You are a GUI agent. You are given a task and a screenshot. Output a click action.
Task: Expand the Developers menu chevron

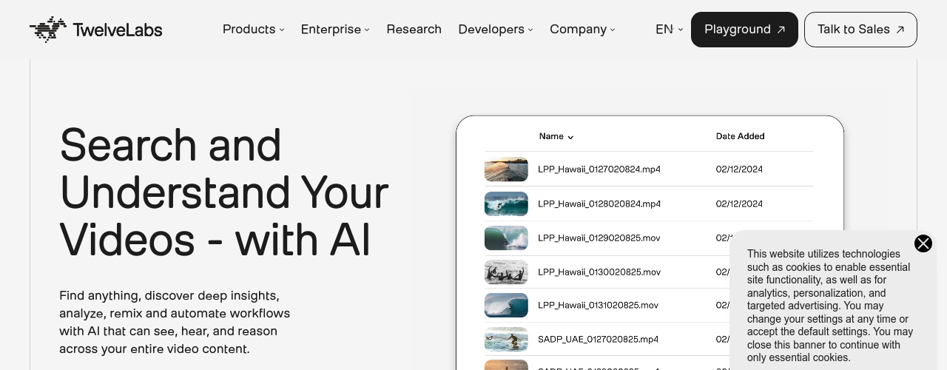[530, 30]
